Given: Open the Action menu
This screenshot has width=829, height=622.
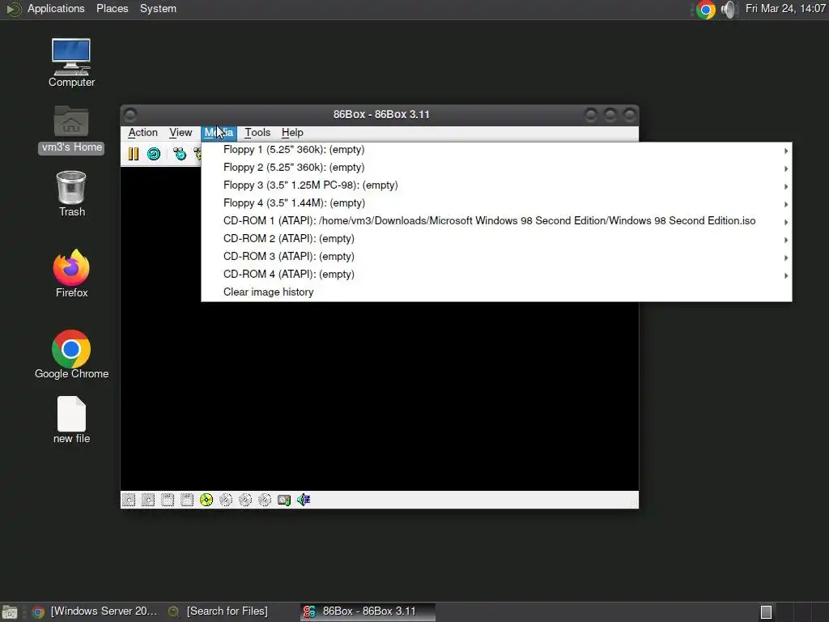Looking at the screenshot, I should point(142,133).
